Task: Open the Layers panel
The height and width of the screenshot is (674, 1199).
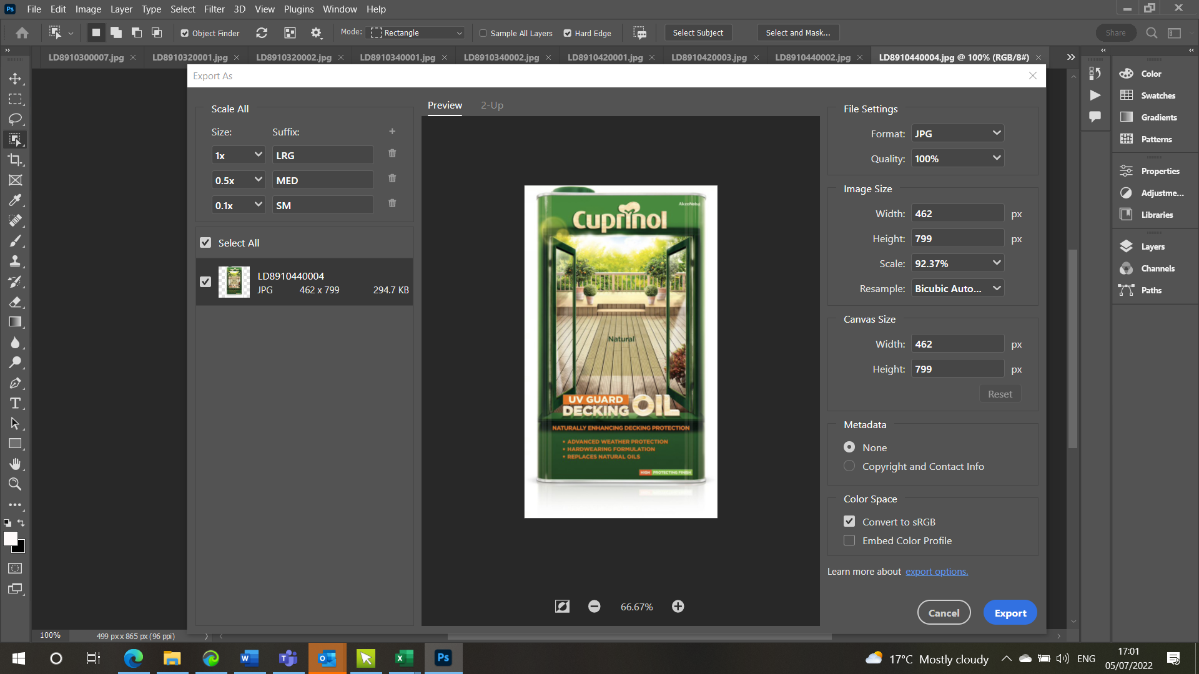Action: coord(1153,247)
